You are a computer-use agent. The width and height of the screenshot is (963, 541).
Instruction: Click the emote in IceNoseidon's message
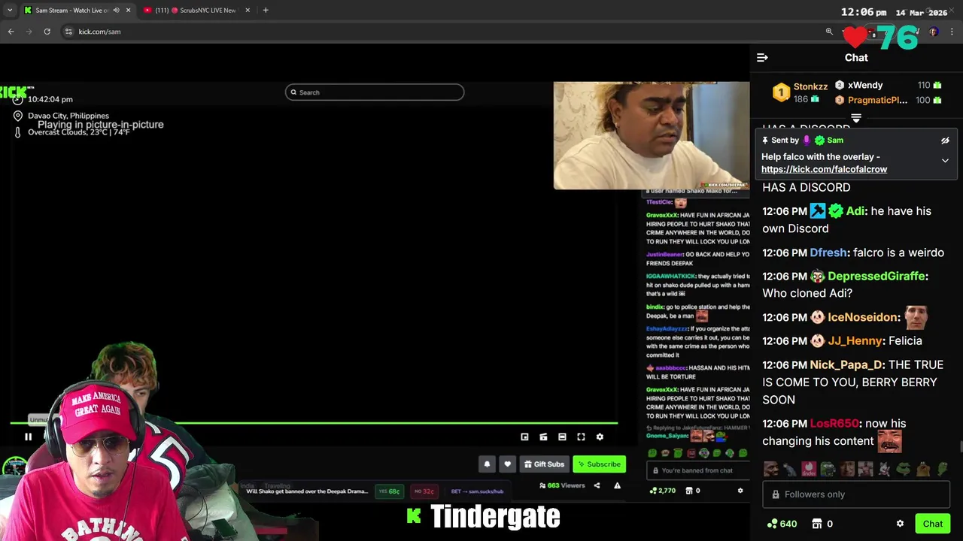click(916, 317)
